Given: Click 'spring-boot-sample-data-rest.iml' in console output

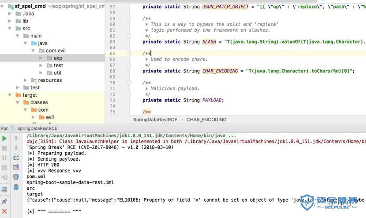Looking at the screenshot, I should [70, 183].
